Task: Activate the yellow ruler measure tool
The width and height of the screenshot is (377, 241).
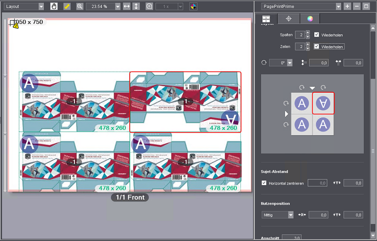Action: point(66,7)
